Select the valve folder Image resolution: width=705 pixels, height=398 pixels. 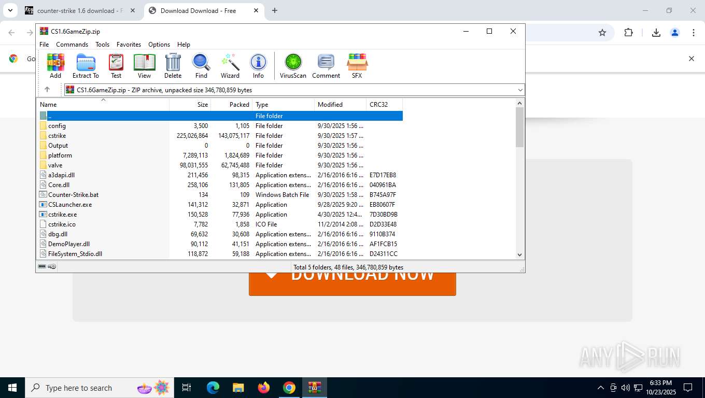(220, 165)
